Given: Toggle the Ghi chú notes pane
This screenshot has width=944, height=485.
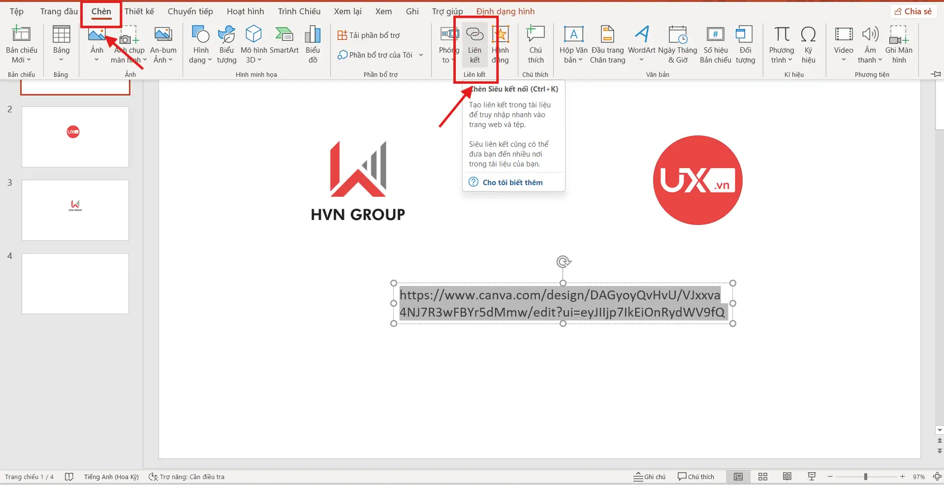Looking at the screenshot, I should (649, 476).
